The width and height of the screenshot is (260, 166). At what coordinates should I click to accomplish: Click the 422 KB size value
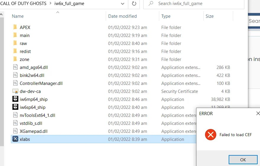[x=223, y=75]
